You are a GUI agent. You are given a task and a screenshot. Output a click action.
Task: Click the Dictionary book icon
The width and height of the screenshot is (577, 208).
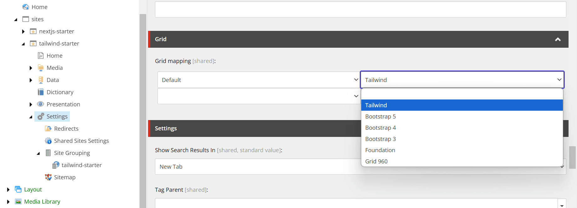41,92
